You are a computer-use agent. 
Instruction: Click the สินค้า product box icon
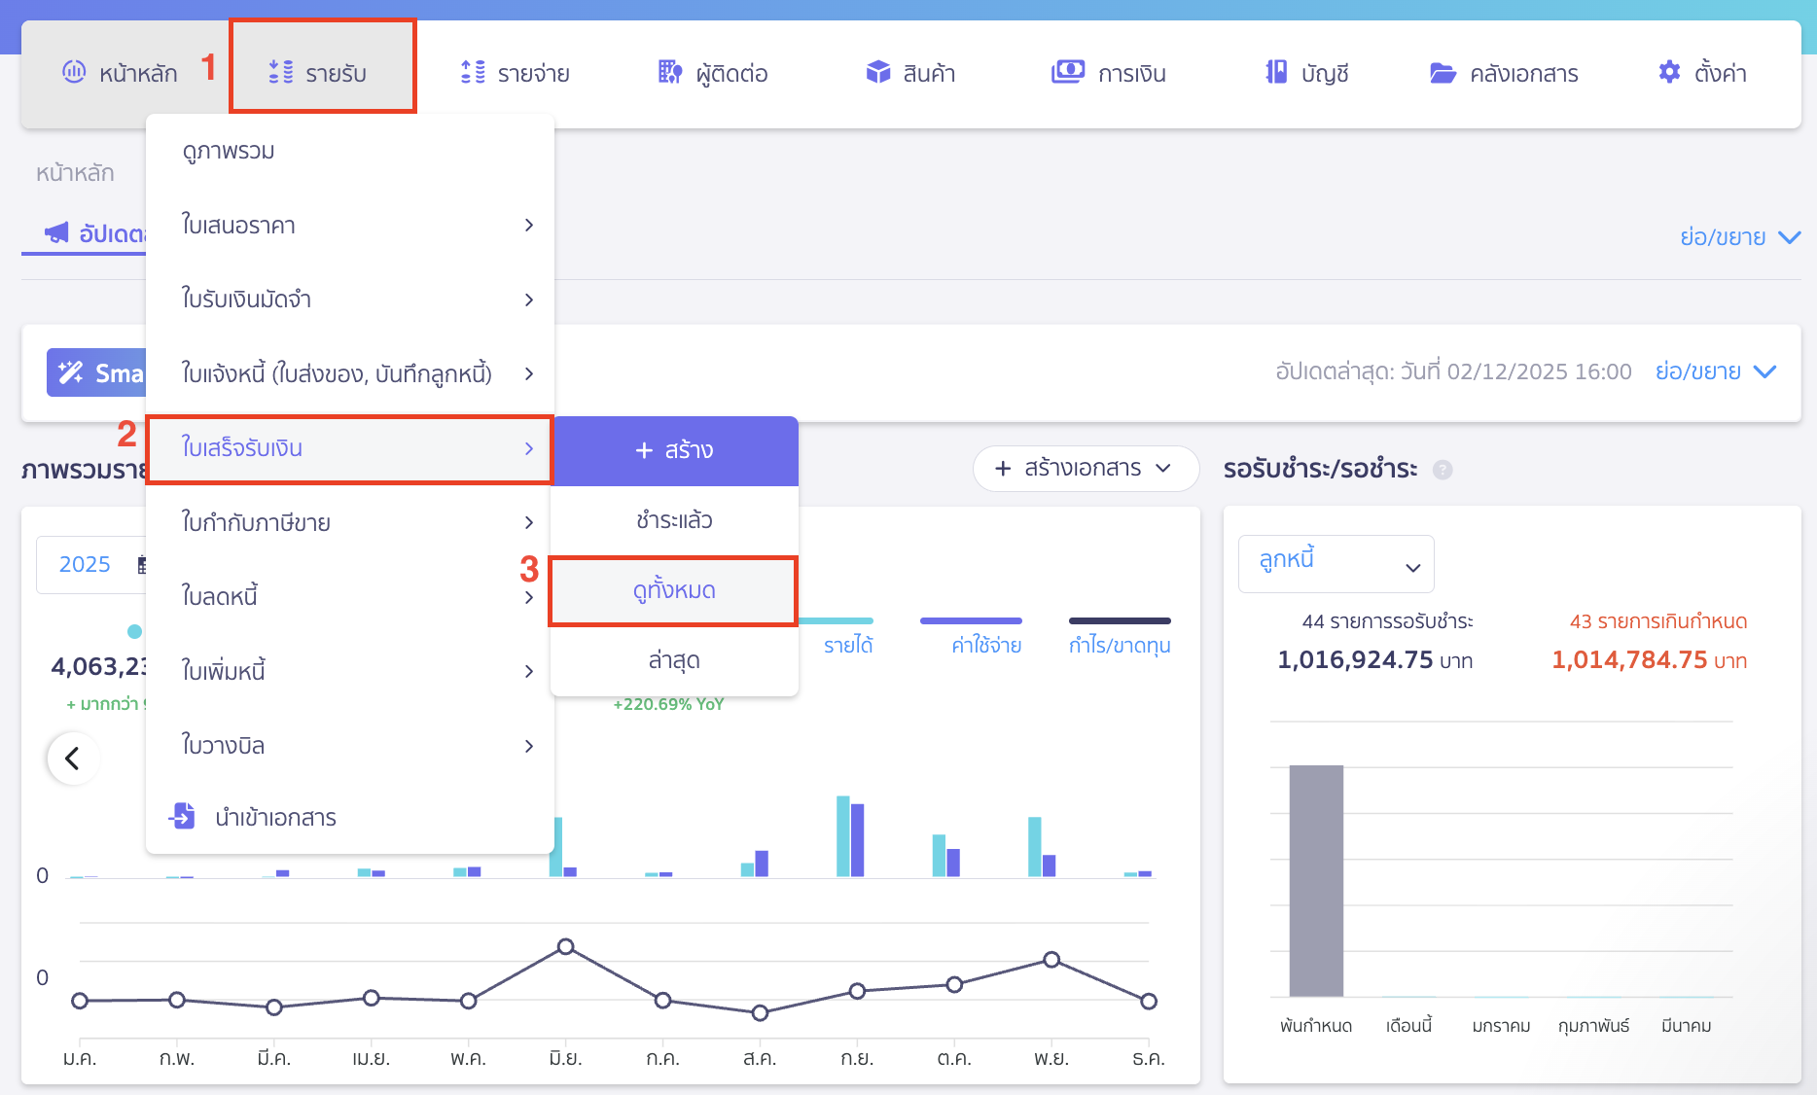coord(878,73)
